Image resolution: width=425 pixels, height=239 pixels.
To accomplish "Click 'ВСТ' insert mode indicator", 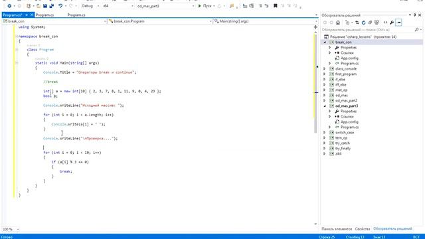I will (x=416, y=237).
